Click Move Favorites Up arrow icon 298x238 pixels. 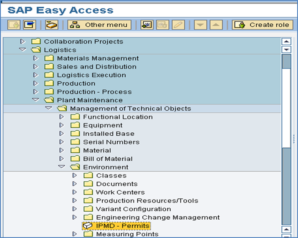(x=216, y=25)
